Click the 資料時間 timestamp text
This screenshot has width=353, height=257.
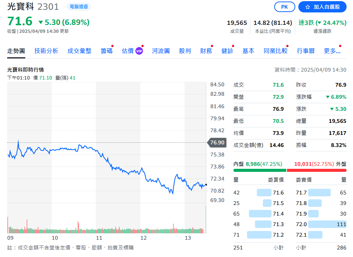point(310,70)
